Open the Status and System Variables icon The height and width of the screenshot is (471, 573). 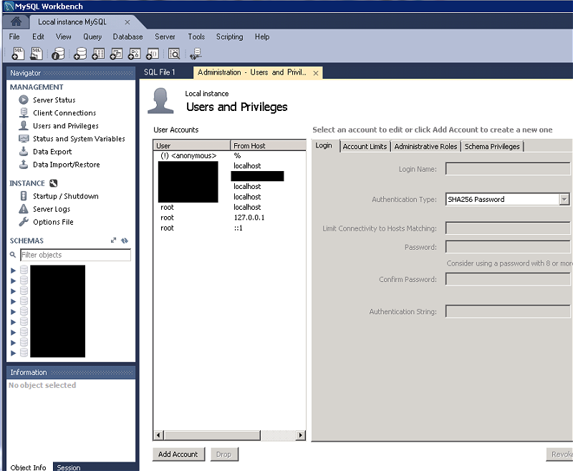[24, 139]
